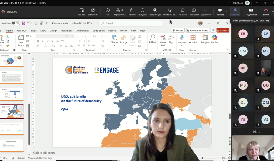Open the reactions menu (Реагувати)
The height and width of the screenshot is (161, 274).
click(142, 12)
